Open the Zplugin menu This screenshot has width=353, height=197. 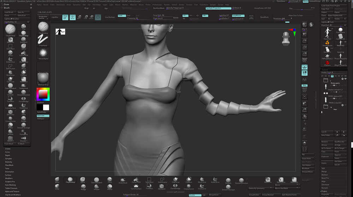click(213, 5)
